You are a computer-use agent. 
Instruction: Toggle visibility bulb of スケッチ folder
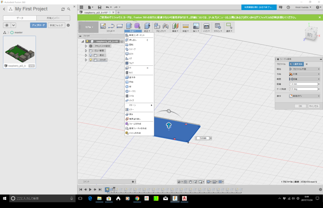pyautogui.click(x=91, y=60)
